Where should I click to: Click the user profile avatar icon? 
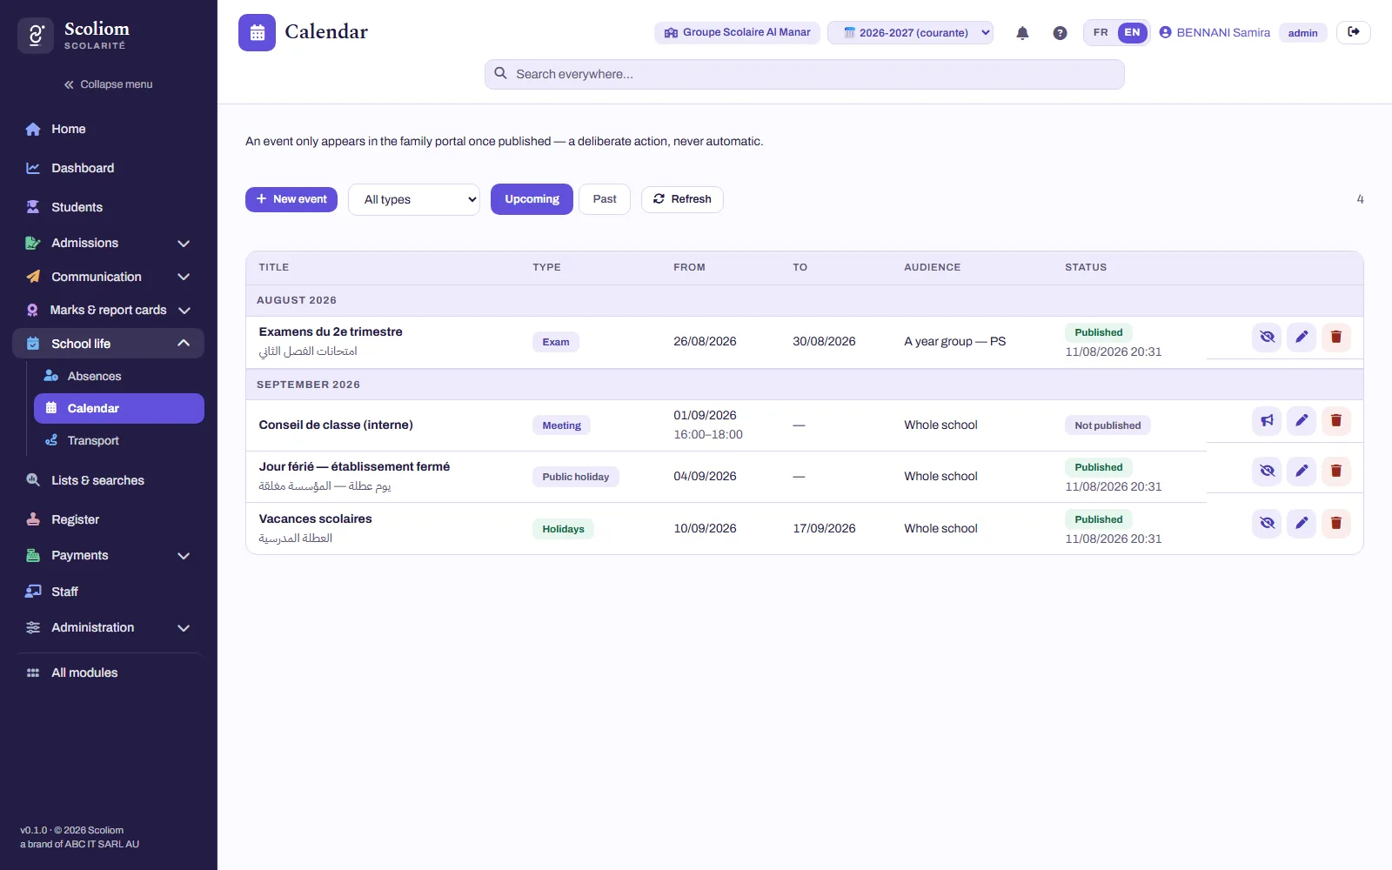coord(1165,32)
